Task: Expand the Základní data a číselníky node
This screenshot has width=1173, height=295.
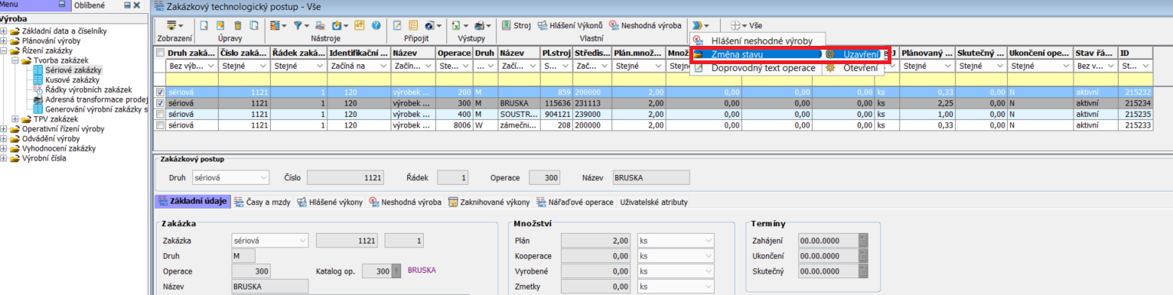Action: click(x=5, y=31)
